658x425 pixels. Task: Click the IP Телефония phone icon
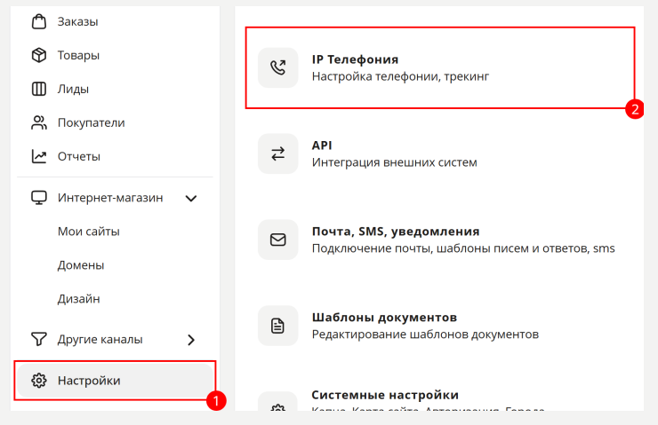pos(277,67)
